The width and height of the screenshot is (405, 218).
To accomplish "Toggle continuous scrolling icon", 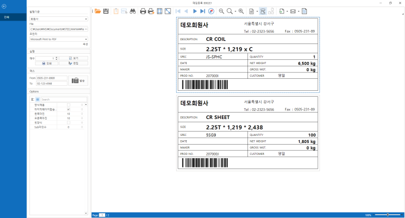I will (263, 11).
